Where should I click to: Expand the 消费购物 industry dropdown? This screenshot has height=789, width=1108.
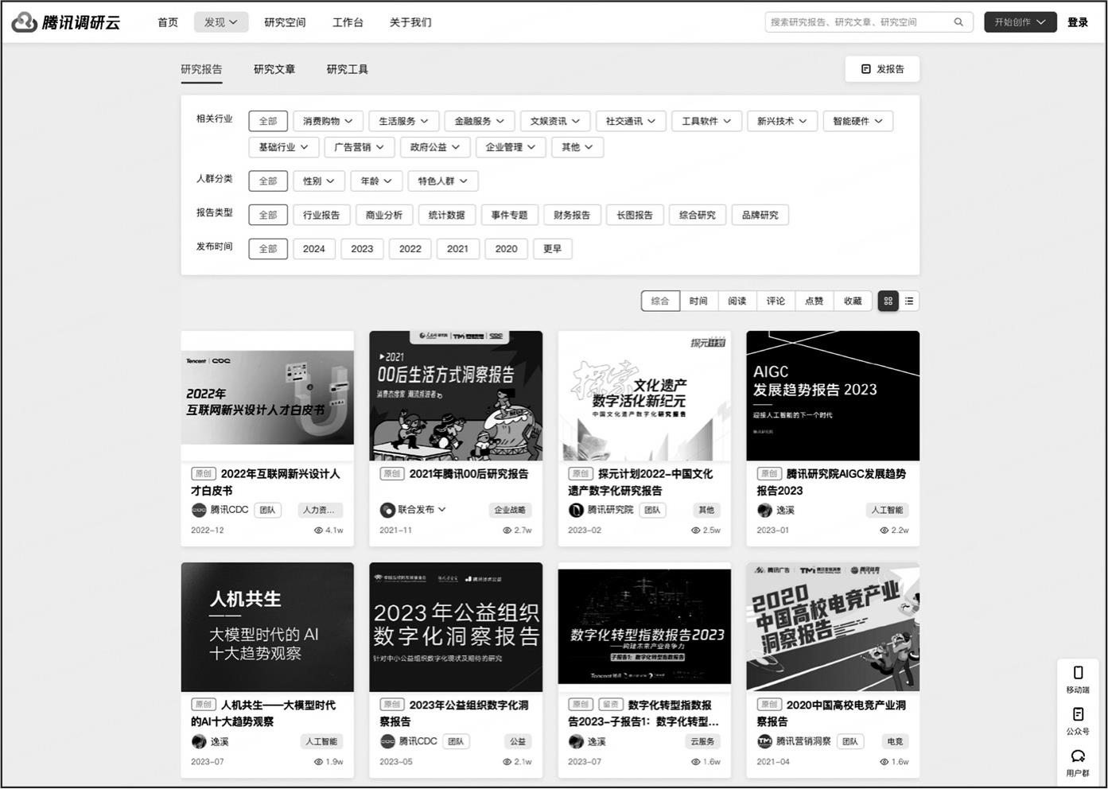tap(328, 121)
